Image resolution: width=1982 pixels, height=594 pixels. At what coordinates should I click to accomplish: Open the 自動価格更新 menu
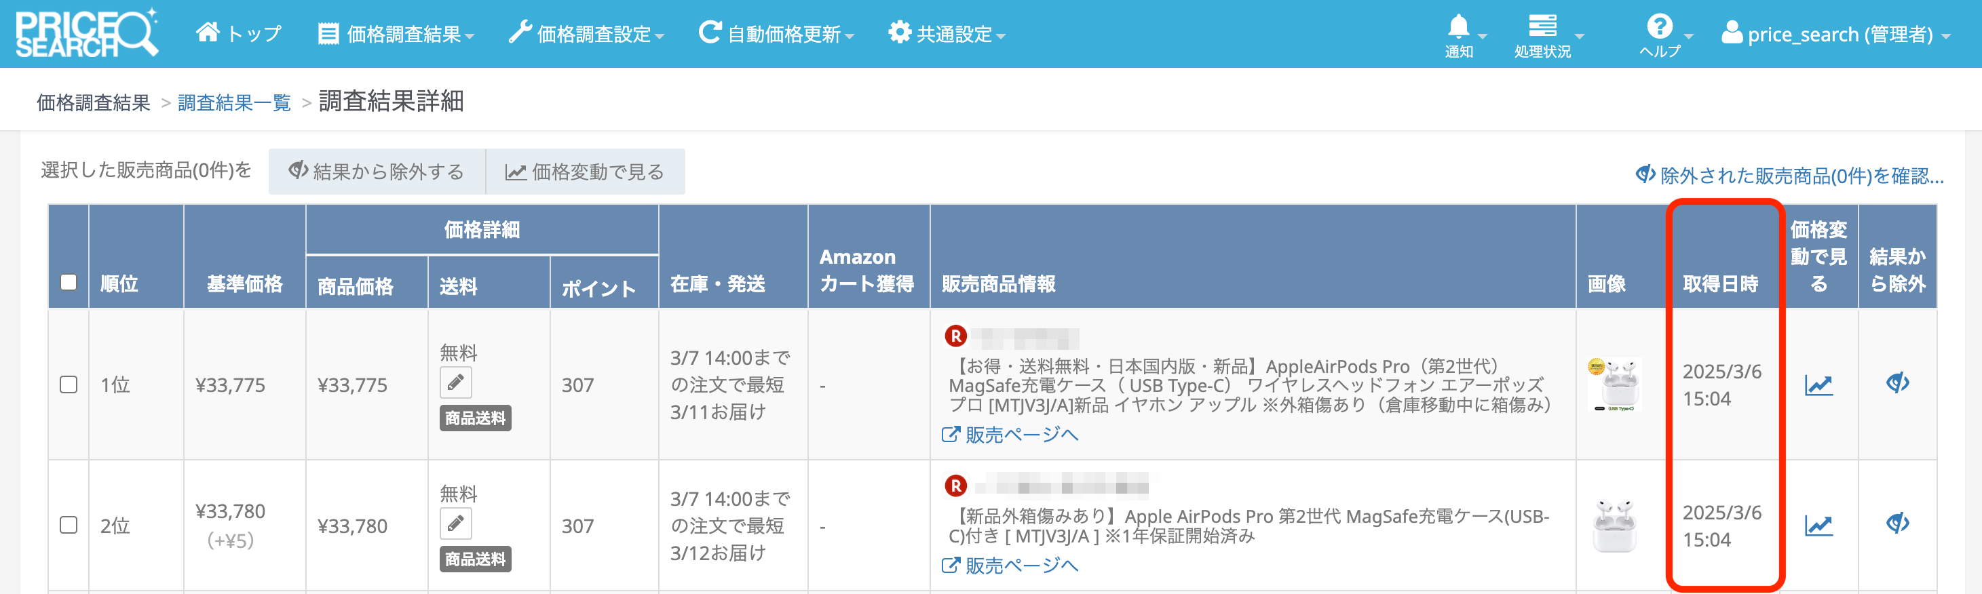[776, 35]
